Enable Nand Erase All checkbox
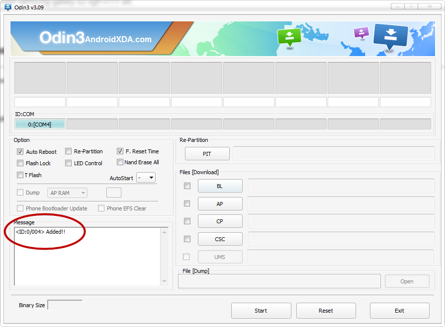This screenshot has height=327, width=445. click(x=120, y=162)
